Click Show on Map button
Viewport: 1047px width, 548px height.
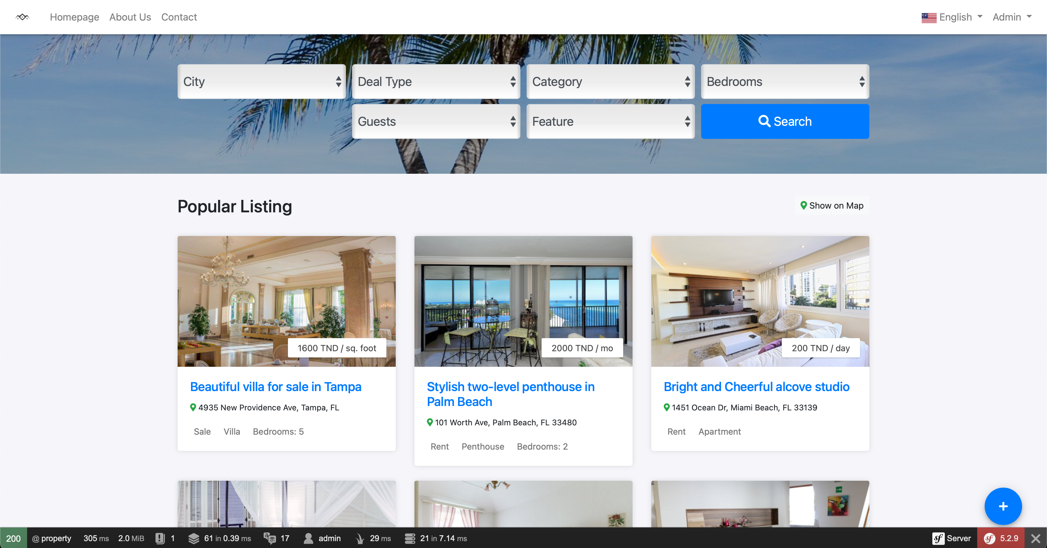pyautogui.click(x=832, y=205)
